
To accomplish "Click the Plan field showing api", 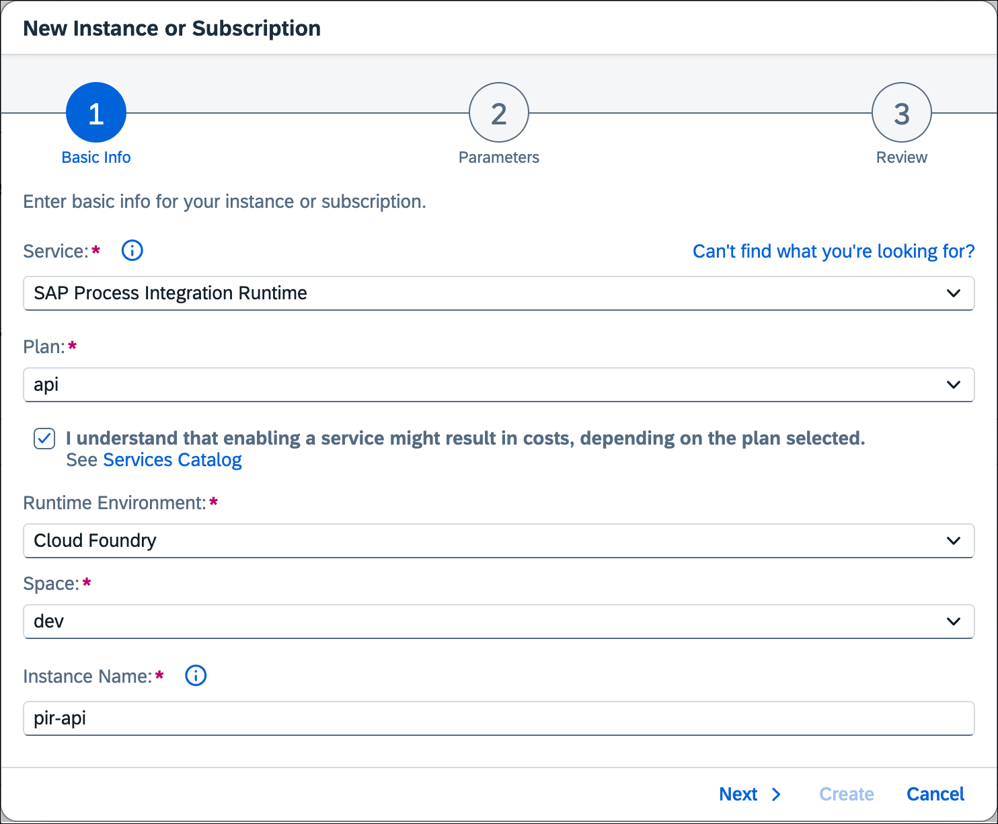I will pyautogui.click(x=499, y=385).
